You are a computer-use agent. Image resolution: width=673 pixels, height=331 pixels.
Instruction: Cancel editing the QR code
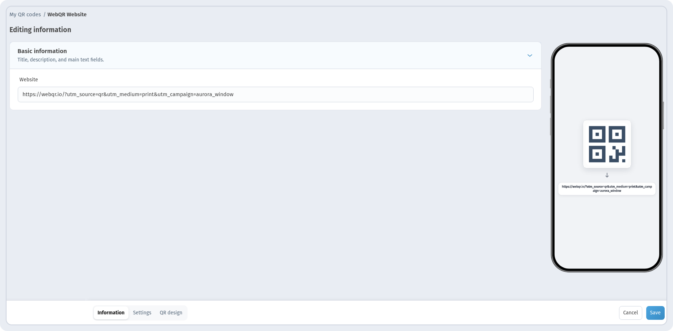[x=630, y=313]
